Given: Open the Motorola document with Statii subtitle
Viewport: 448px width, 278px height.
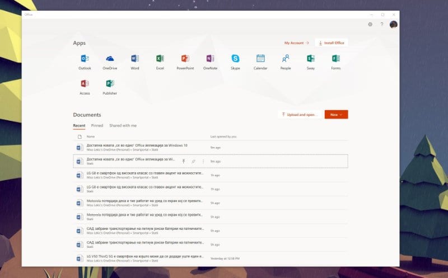Looking at the screenshot, I should 211,216.
